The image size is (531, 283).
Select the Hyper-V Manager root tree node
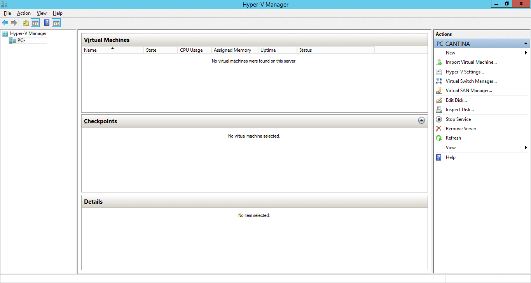point(24,33)
